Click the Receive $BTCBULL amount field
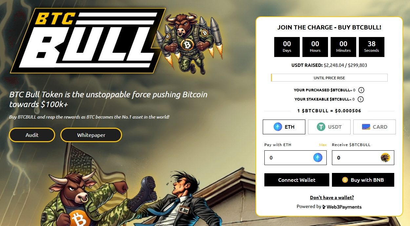 pyautogui.click(x=363, y=158)
